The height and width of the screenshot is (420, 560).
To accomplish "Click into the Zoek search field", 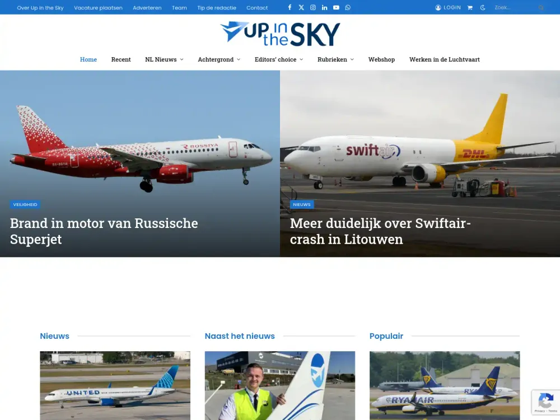I will click(514, 7).
